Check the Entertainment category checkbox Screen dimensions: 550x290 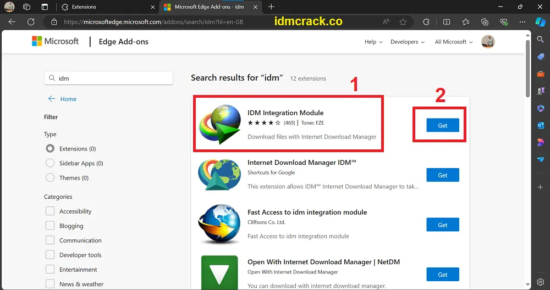click(50, 269)
